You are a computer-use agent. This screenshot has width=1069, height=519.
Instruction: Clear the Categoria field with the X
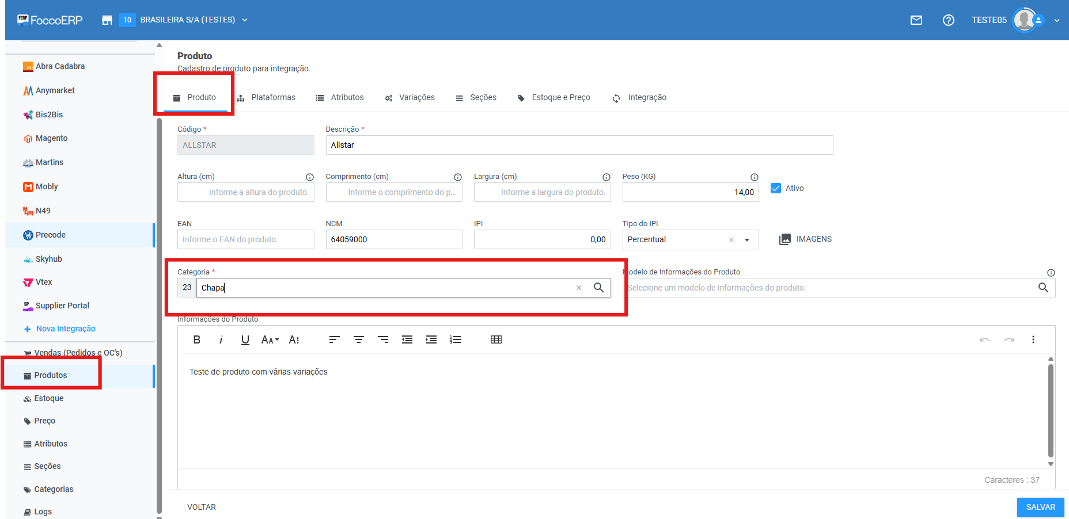[x=579, y=288]
